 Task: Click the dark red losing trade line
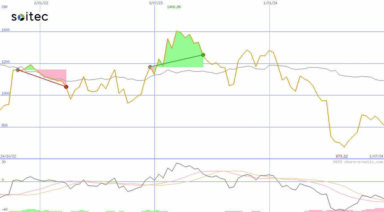coord(42,78)
